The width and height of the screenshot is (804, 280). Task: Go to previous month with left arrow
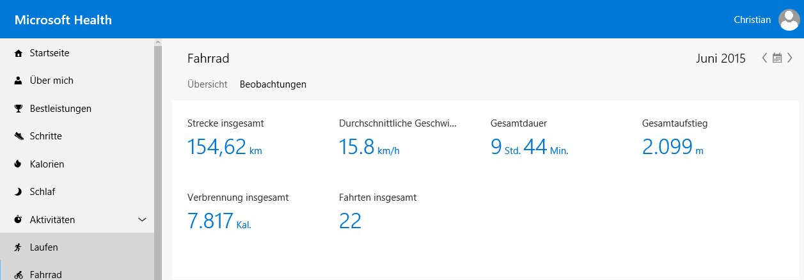764,58
